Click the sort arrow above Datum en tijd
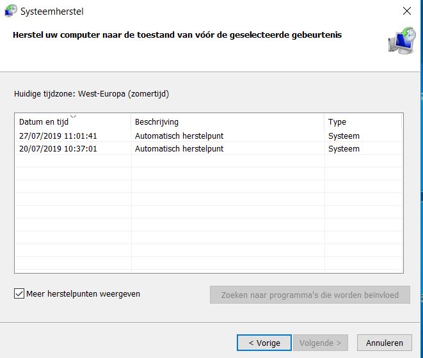Screen dimensions: 423x358 73,116
